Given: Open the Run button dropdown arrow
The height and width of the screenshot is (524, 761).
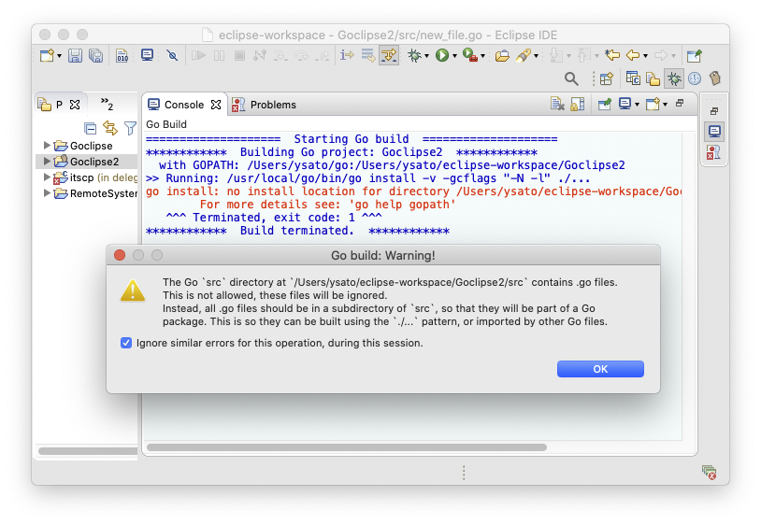Looking at the screenshot, I should click(x=454, y=56).
